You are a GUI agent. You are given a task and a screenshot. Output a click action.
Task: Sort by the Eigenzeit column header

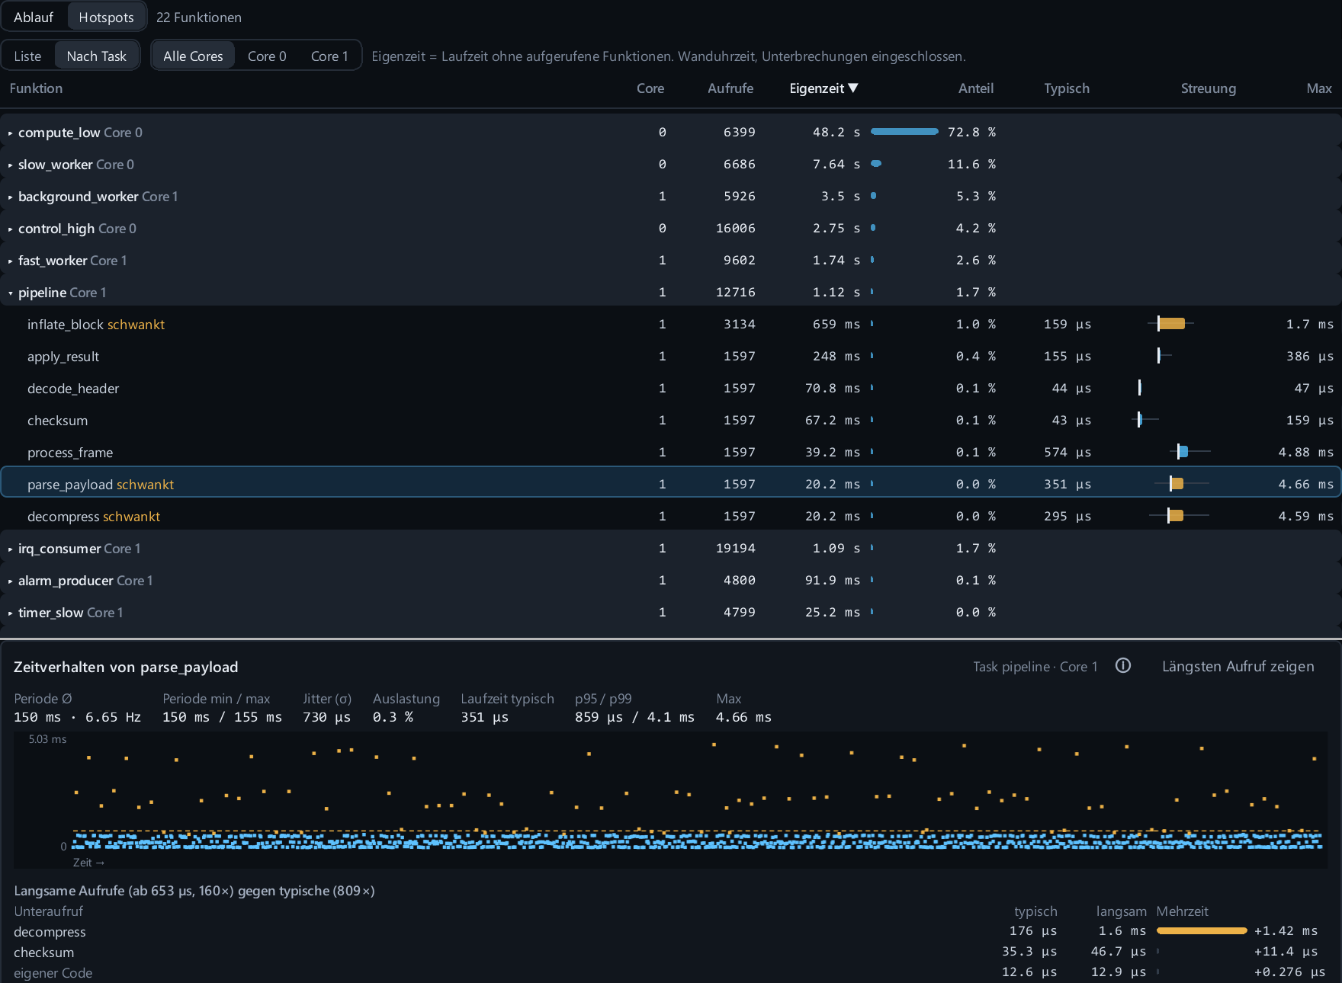(x=823, y=88)
